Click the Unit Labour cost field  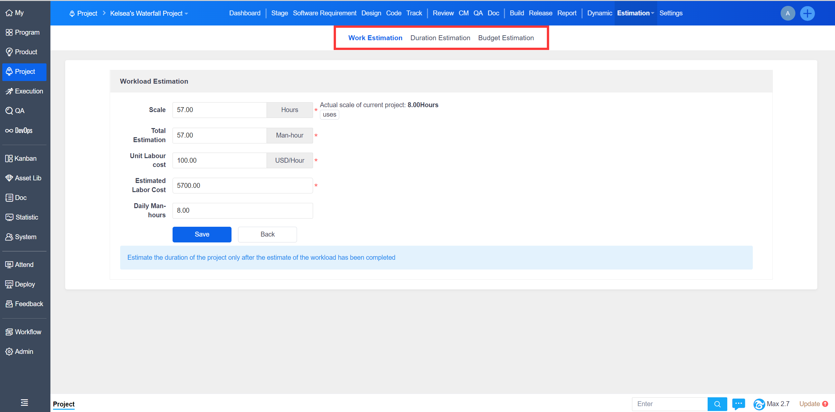point(219,160)
